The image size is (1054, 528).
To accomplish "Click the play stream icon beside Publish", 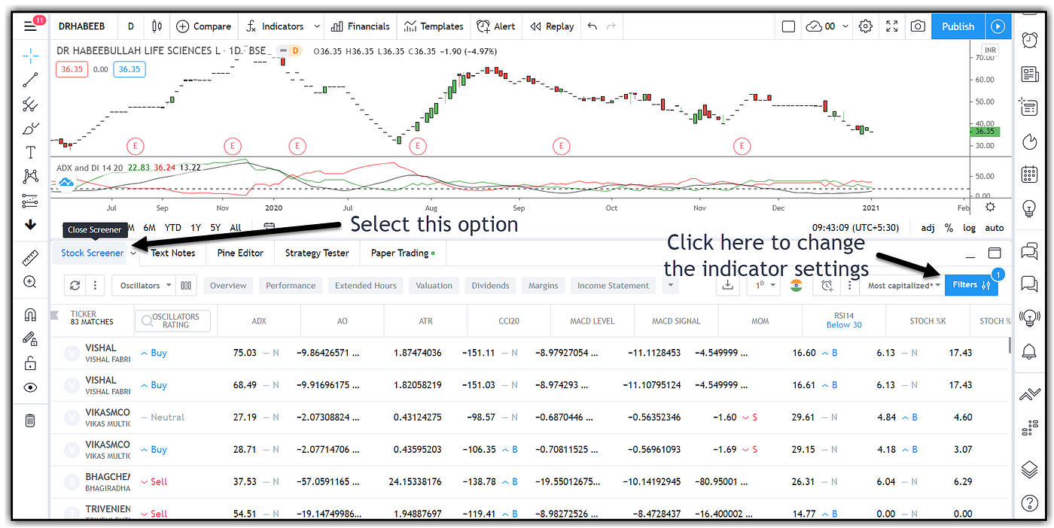I will coord(998,26).
